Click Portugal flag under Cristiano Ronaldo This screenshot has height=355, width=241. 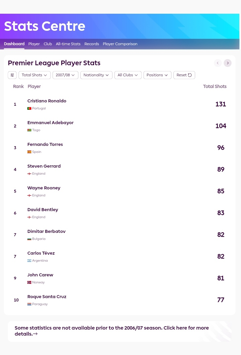pyautogui.click(x=29, y=108)
